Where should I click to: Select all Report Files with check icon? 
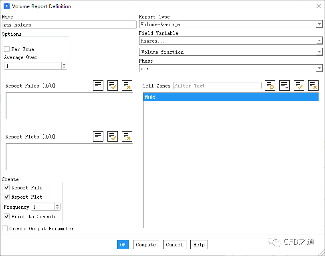tap(113, 85)
